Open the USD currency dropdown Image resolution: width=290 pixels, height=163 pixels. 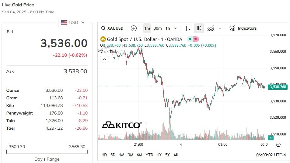pos(73,22)
